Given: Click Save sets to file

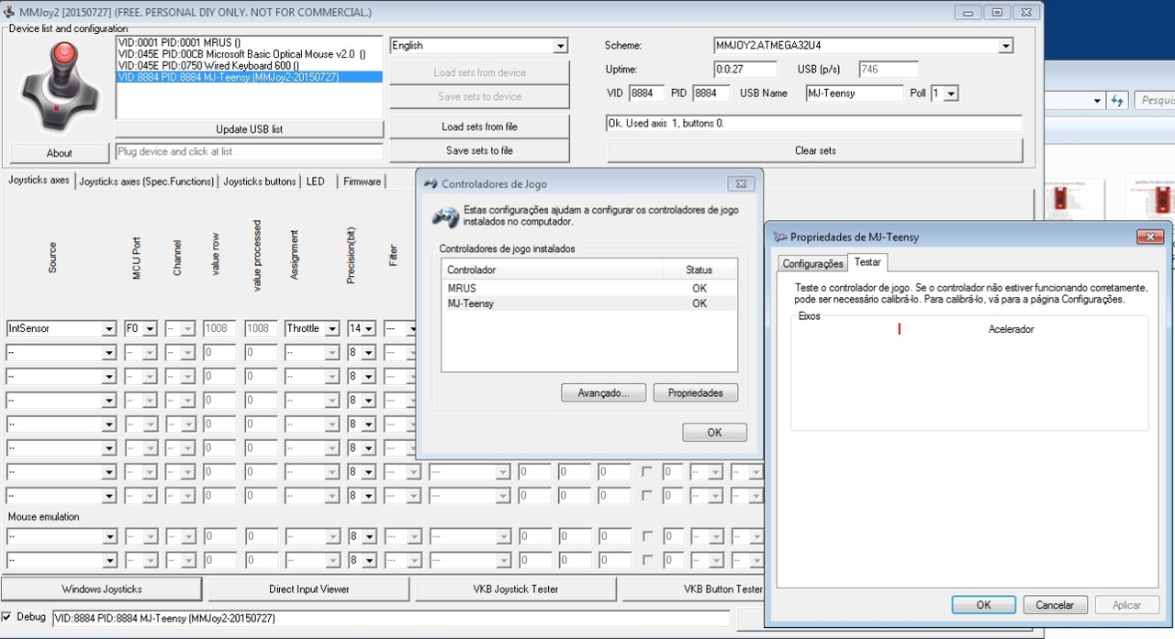Looking at the screenshot, I should point(479,150).
